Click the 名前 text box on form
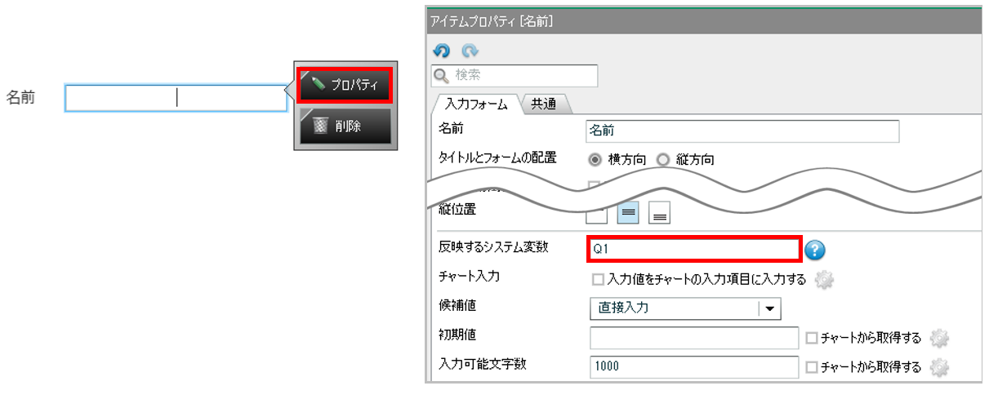This screenshot has height=408, width=989. click(x=176, y=98)
